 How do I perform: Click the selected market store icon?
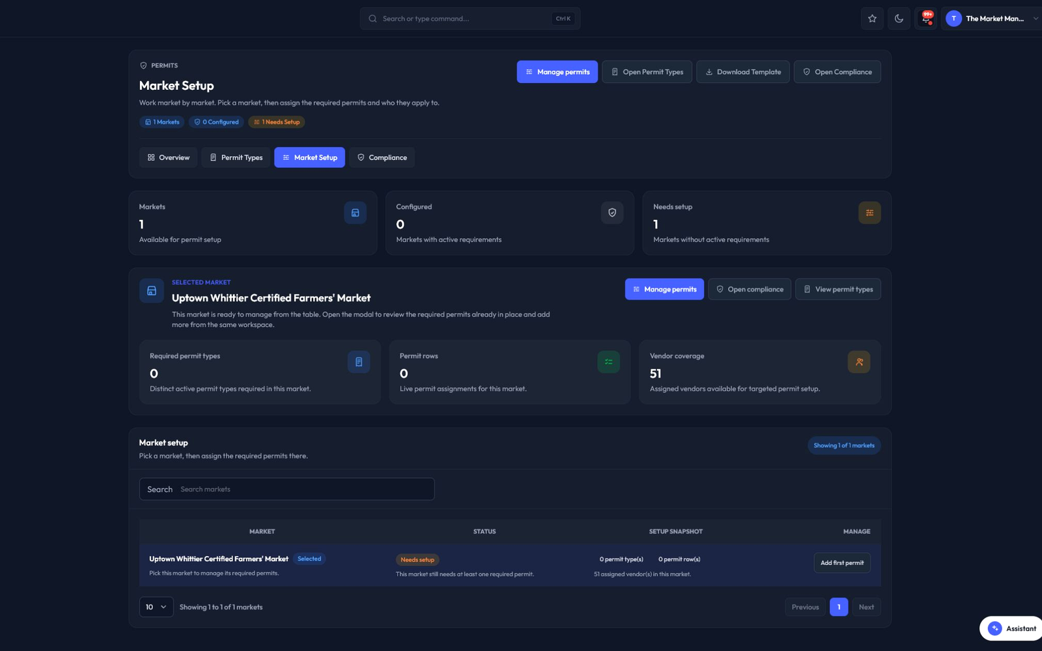tap(152, 291)
